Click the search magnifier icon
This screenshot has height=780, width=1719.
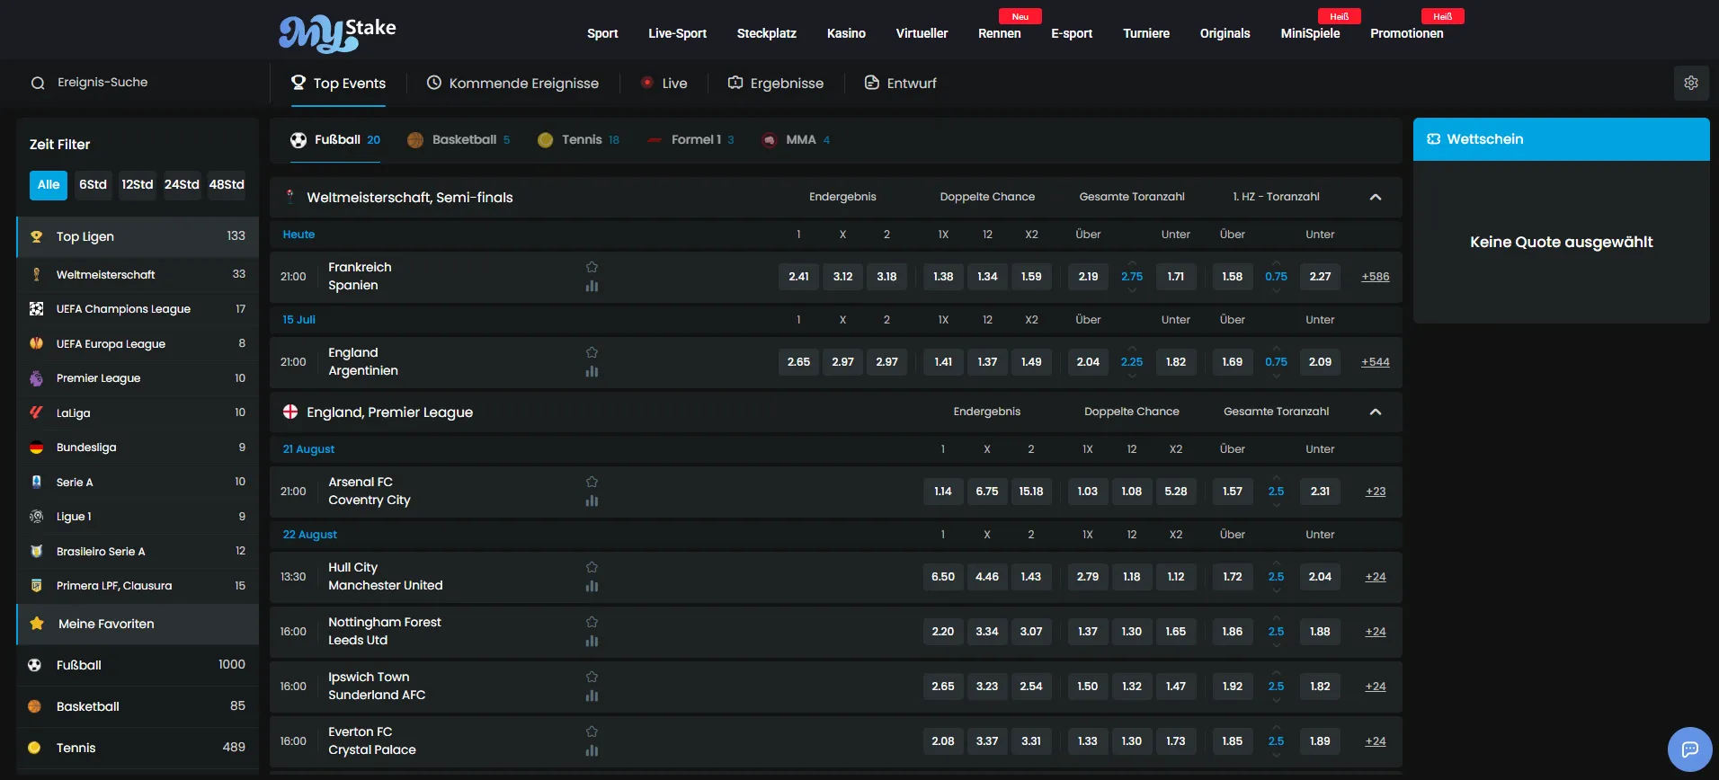[38, 83]
